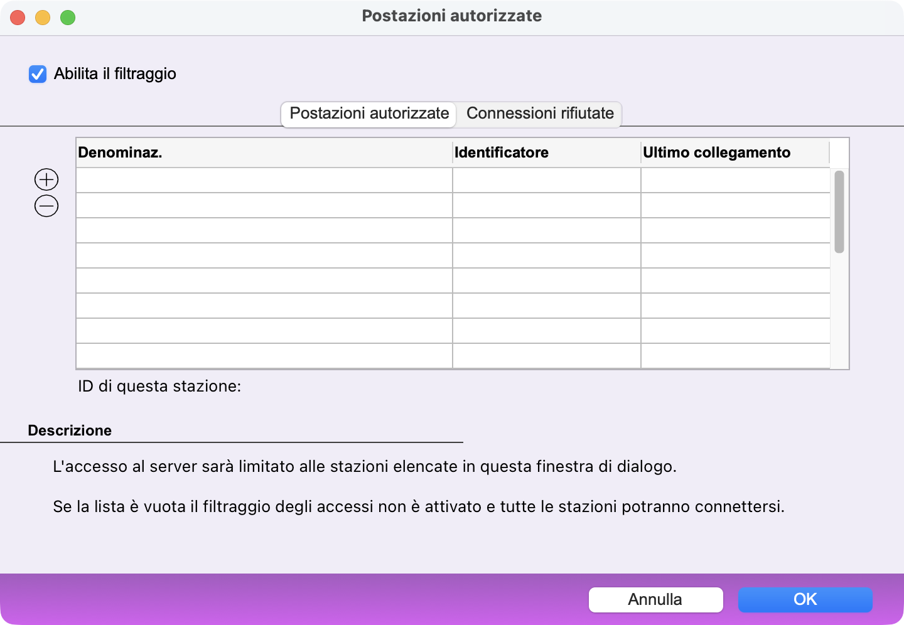This screenshot has height=625, width=904.
Task: Select the second row's Denominaz. cell
Action: [264, 205]
